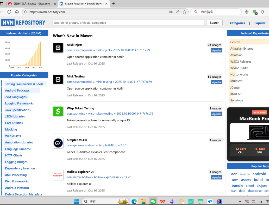Switch to the Gitee.com browser tab
This screenshot has width=269, height=205.
32,4
